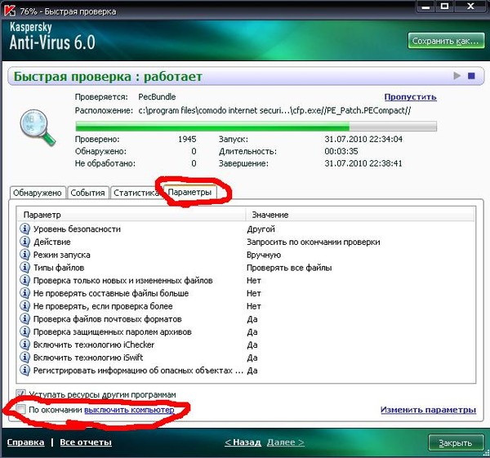Click info icon beside Проверка файлов почтовых форматов
Screen dimensions: 490x458
[24, 318]
